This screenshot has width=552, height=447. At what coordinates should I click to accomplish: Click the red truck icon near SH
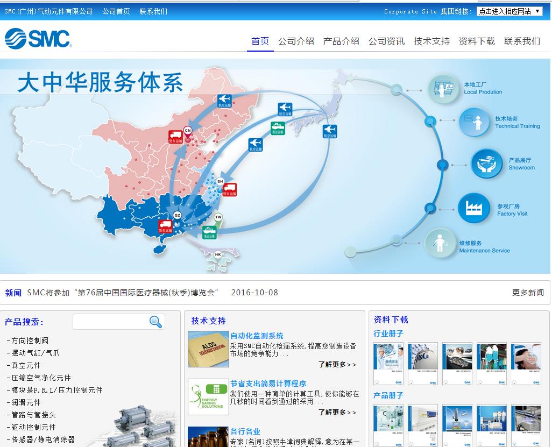230,190
